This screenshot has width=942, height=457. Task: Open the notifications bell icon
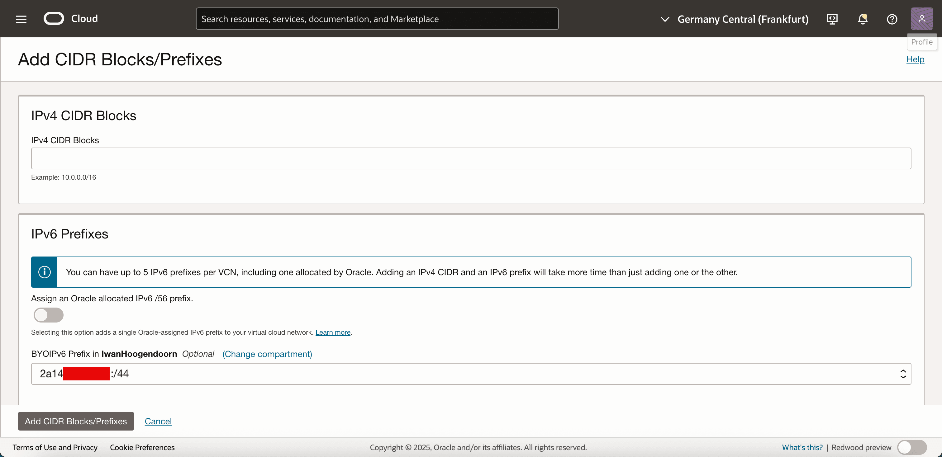pyautogui.click(x=862, y=19)
